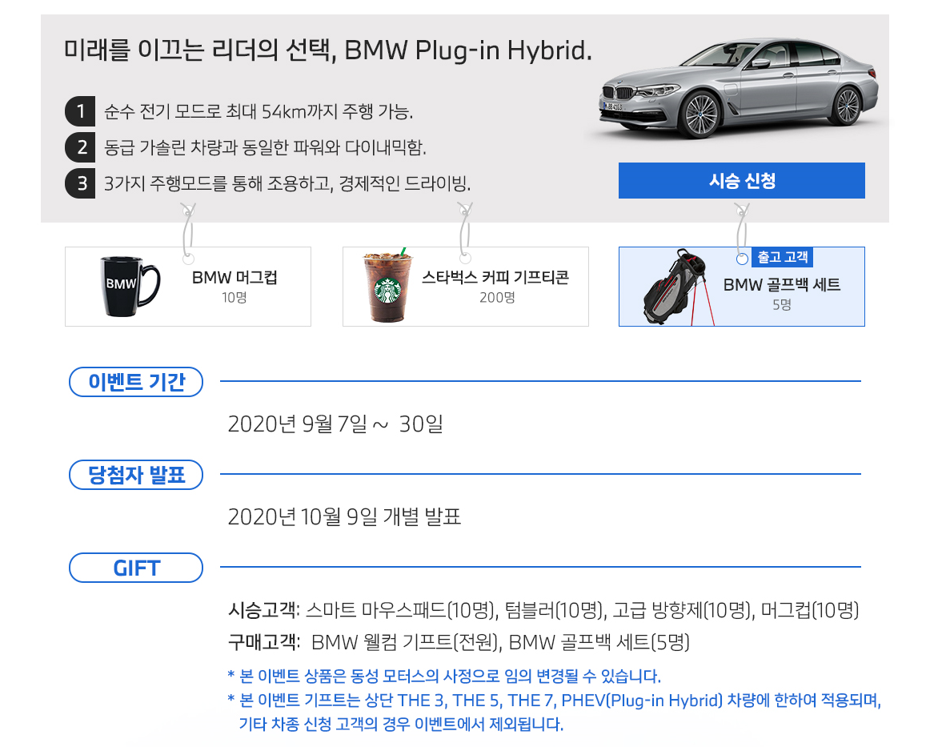Click the 시승고객 gift list line
Screen dimensions: 934x747
pyautogui.click(x=543, y=610)
